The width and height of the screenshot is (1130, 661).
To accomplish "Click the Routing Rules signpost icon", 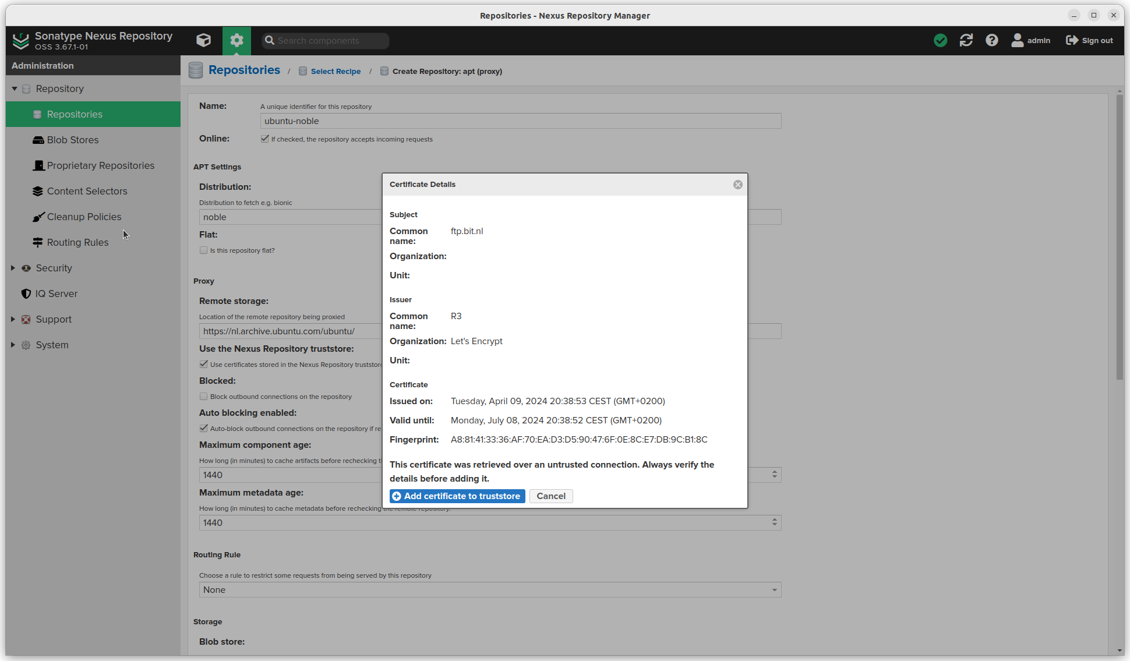I will pyautogui.click(x=38, y=242).
